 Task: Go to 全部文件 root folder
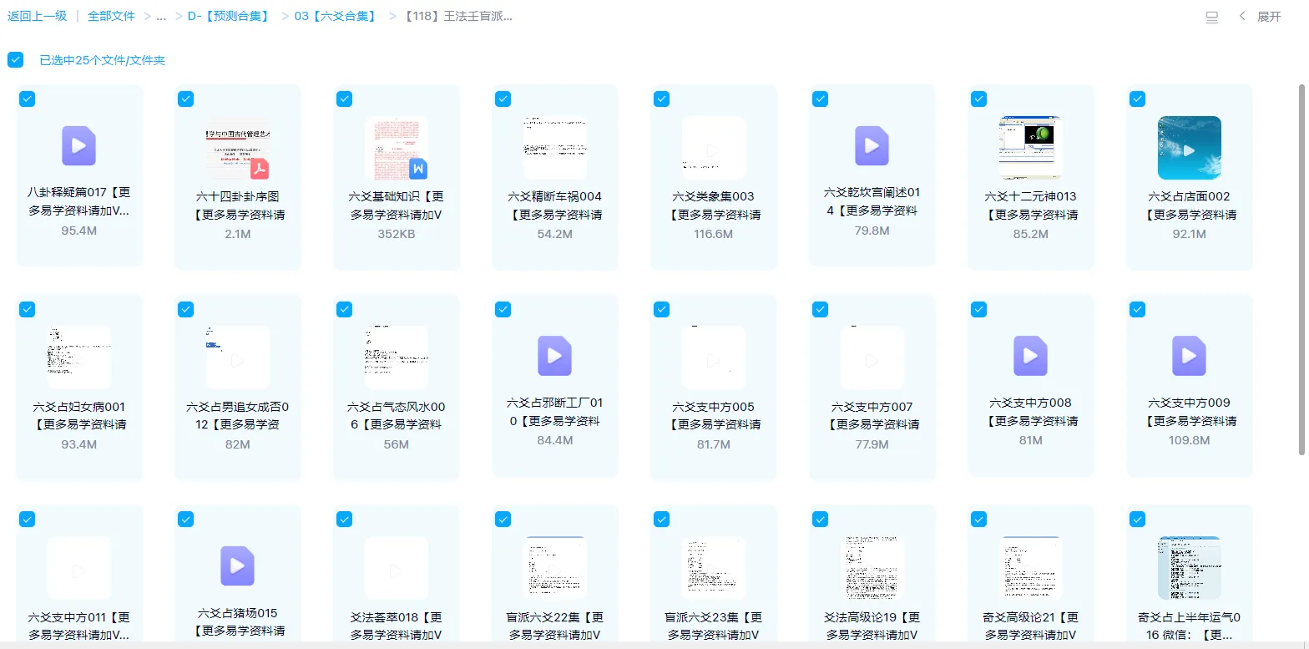point(111,16)
